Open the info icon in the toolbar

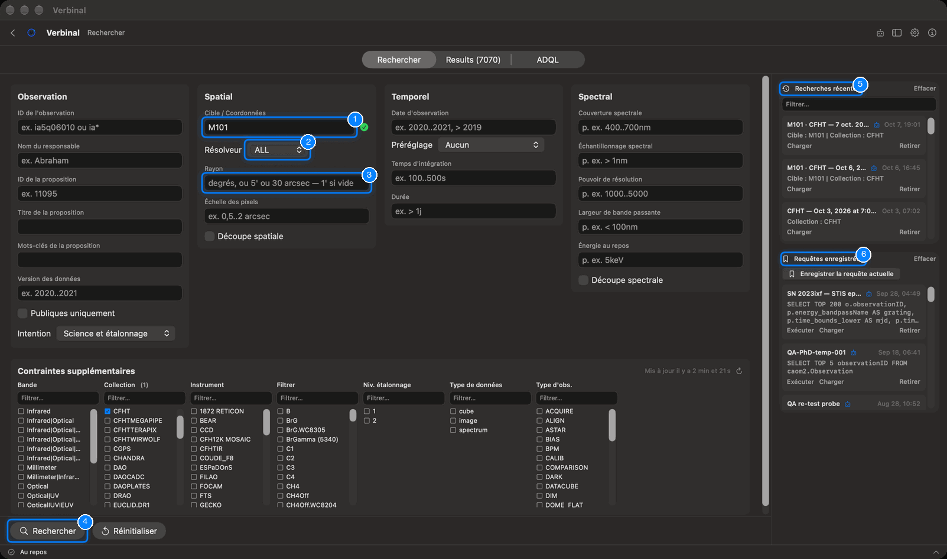[932, 33]
